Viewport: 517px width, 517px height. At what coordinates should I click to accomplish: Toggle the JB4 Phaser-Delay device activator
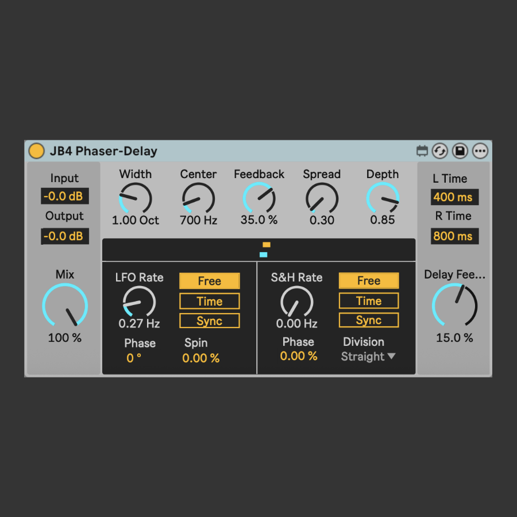pos(36,151)
